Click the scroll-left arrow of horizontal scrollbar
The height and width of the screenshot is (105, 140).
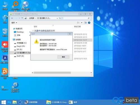click(x=32, y=73)
